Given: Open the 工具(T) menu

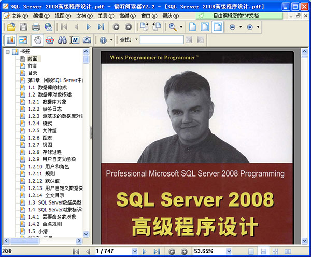Looking at the screenshot, I should (x=106, y=16).
